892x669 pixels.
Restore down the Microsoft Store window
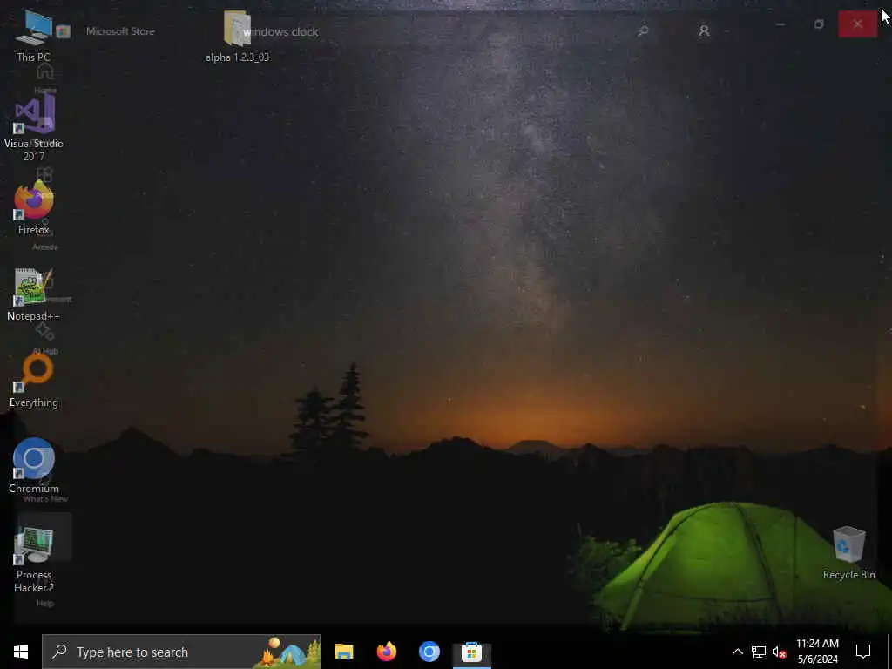click(819, 24)
